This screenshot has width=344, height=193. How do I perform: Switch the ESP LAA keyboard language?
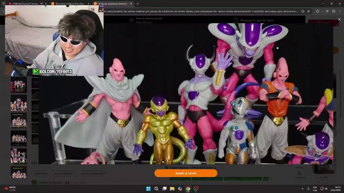click(315, 189)
